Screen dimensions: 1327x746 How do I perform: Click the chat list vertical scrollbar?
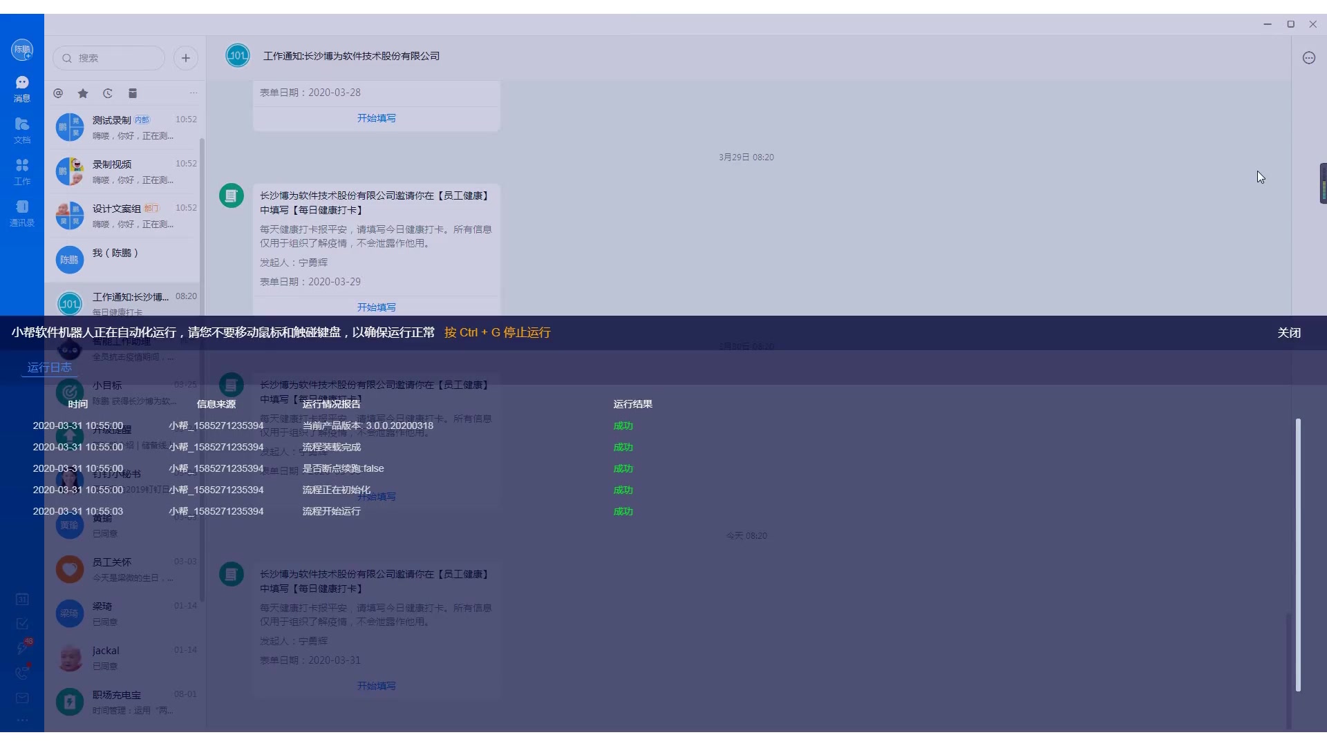(x=202, y=370)
